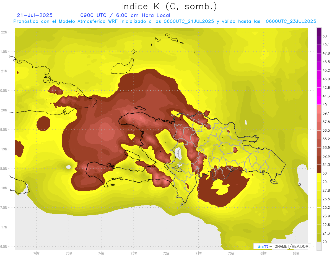This screenshot has height=257, width=332.
Task: Click colorbar label '26.5'
Action: pos(326,199)
